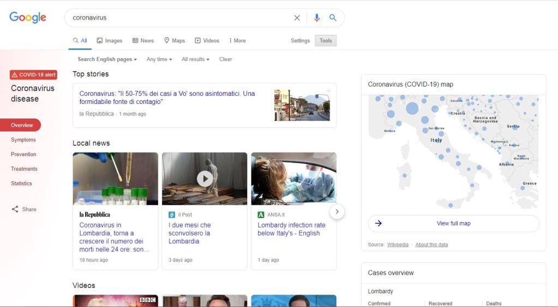Open the All results filter dropdown
This screenshot has height=307, width=558.
[x=195, y=59]
